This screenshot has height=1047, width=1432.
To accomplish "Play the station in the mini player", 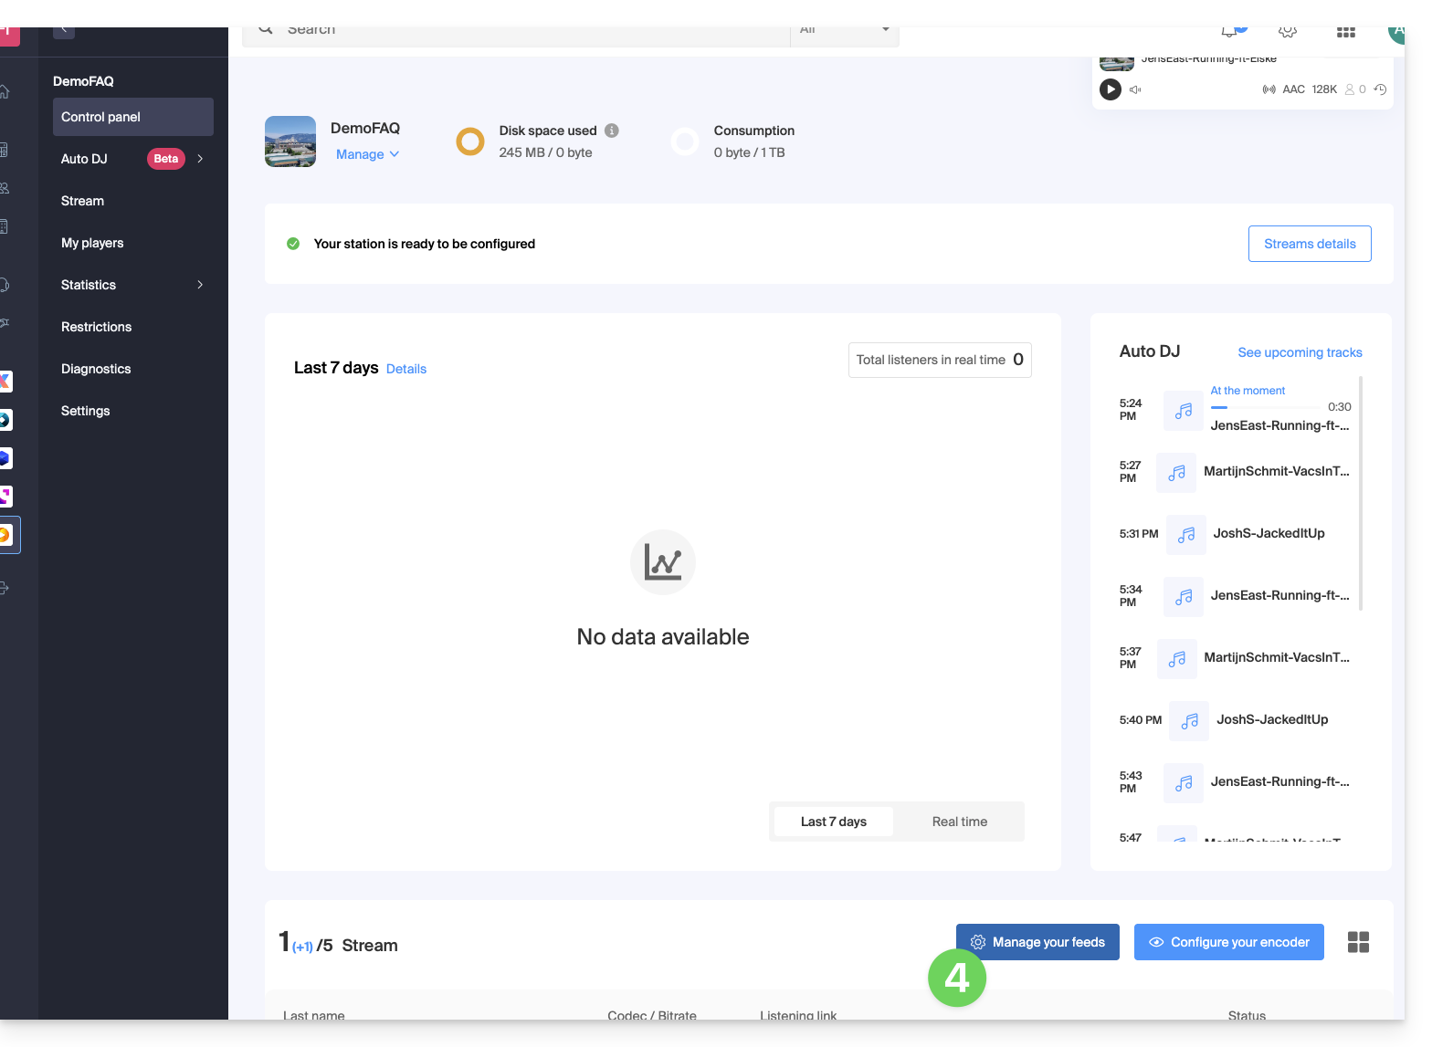I will point(1110,89).
